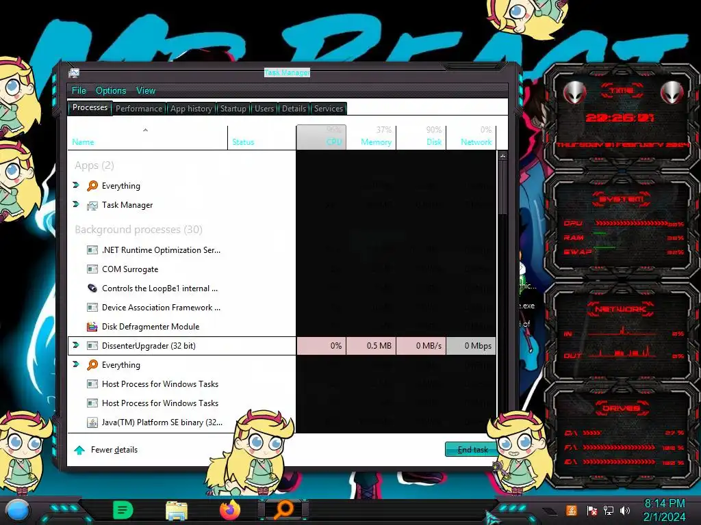Viewport: 701px width, 525px height.
Task: Click the 0.5 MB memory cell
Action: pos(371,346)
